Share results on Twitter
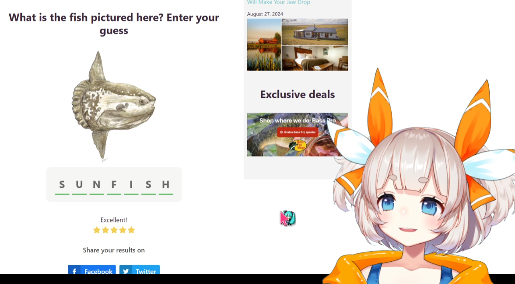The height and width of the screenshot is (284, 515). click(x=140, y=270)
